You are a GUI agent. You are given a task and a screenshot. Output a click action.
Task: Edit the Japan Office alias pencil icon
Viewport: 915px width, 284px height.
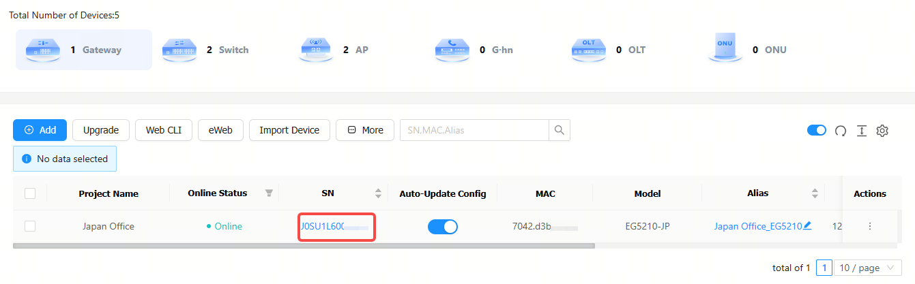[x=808, y=226]
